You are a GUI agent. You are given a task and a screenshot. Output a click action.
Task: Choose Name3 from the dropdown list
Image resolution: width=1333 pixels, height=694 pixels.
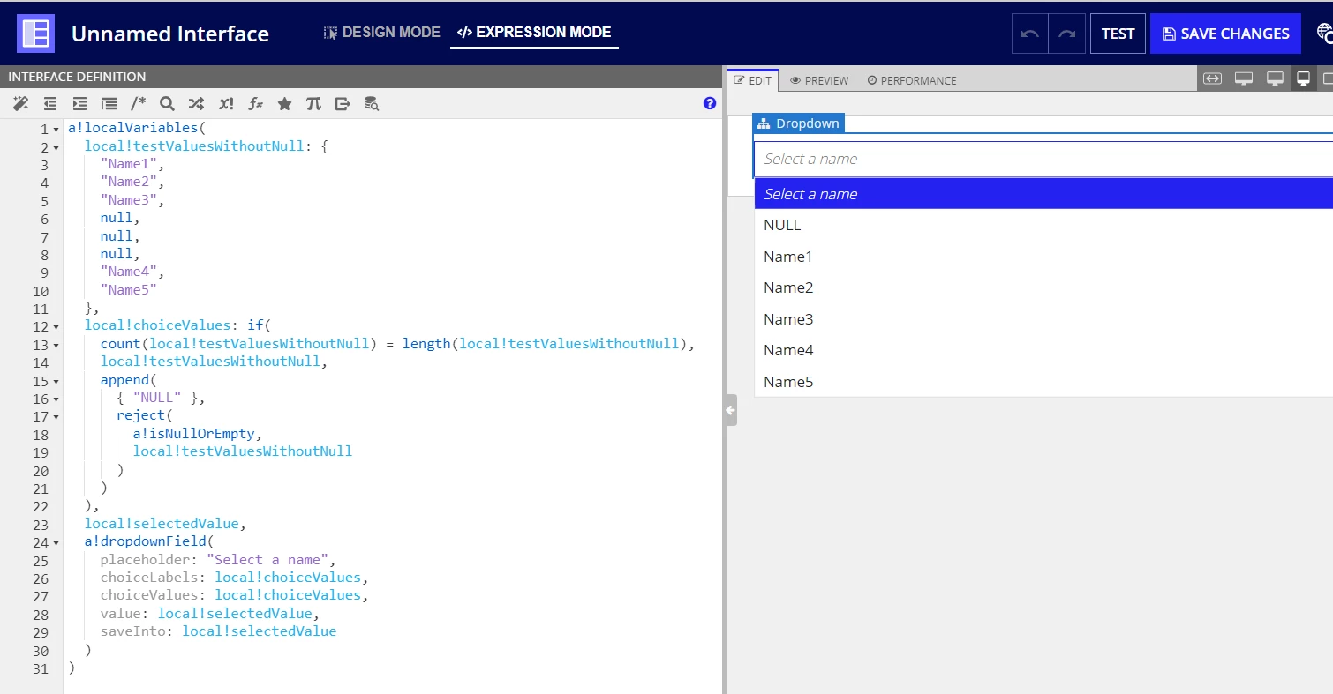click(x=1043, y=319)
